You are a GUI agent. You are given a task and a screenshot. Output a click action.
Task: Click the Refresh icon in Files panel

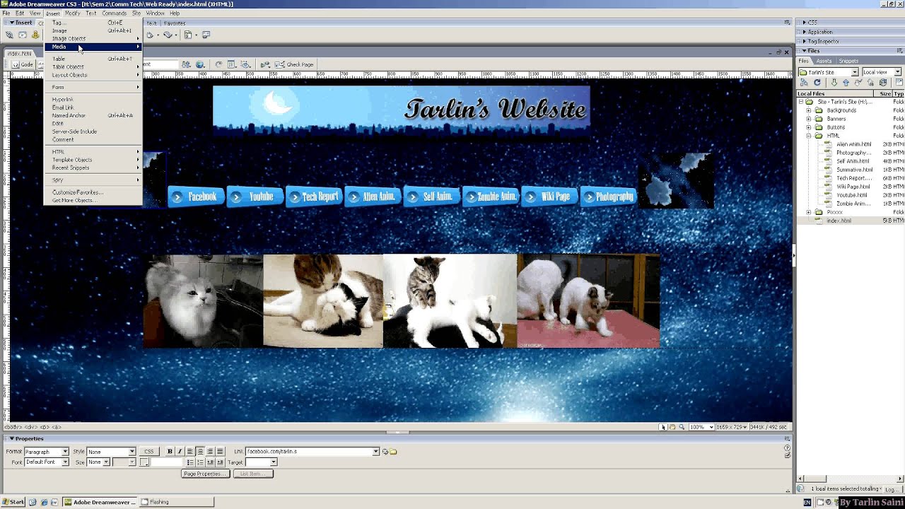click(x=817, y=83)
